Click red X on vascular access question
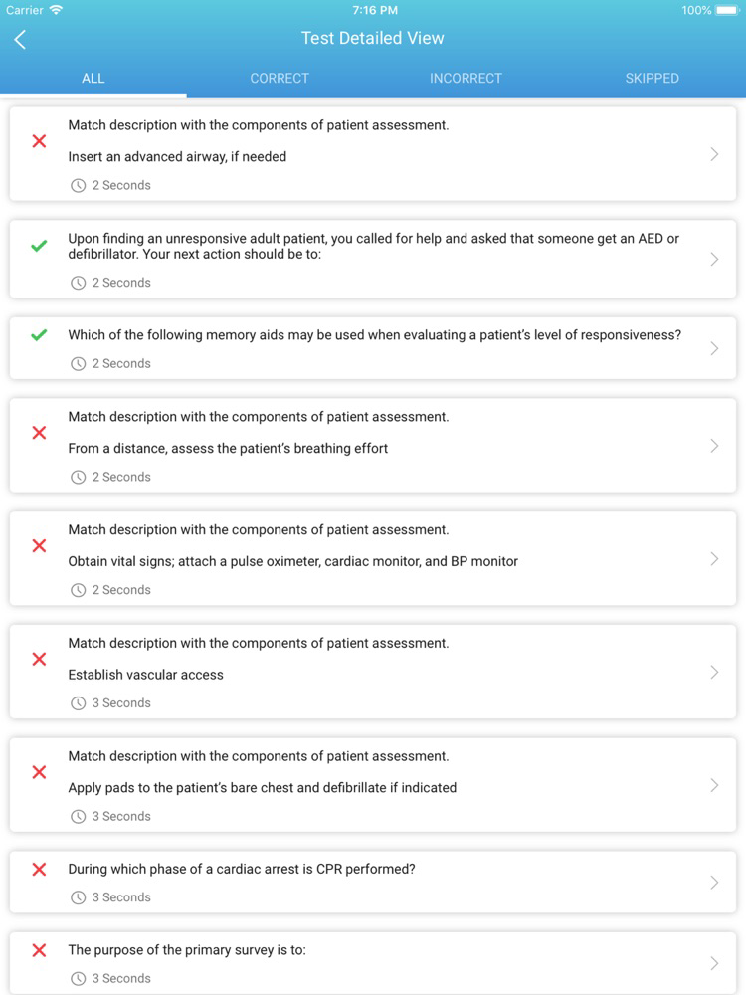 click(x=40, y=660)
